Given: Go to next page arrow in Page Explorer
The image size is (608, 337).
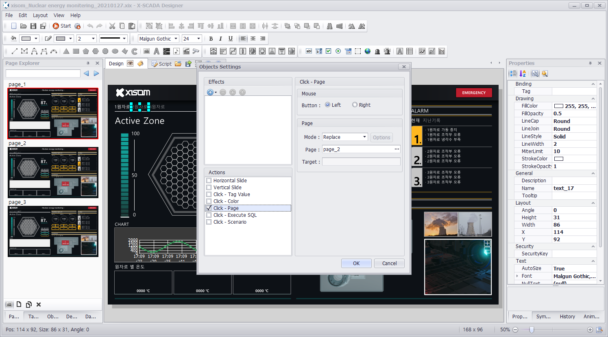Looking at the screenshot, I should (x=96, y=73).
